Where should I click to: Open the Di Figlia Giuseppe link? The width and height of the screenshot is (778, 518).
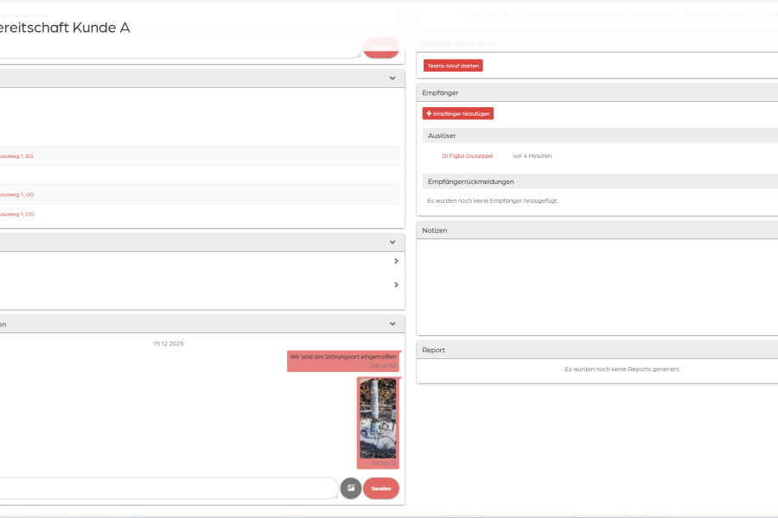coord(468,155)
